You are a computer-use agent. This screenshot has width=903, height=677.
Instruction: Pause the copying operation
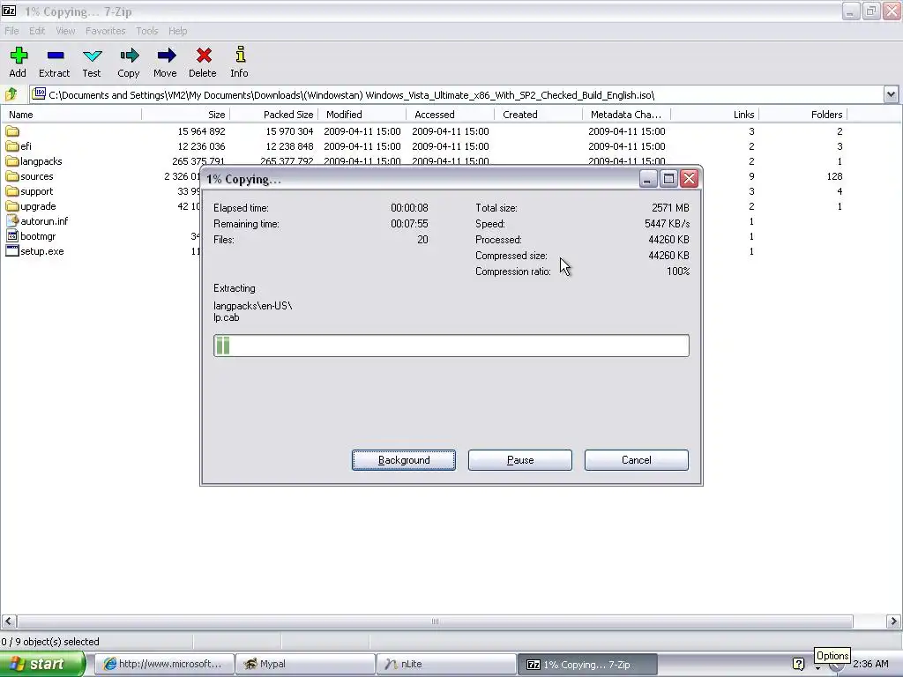click(x=520, y=460)
